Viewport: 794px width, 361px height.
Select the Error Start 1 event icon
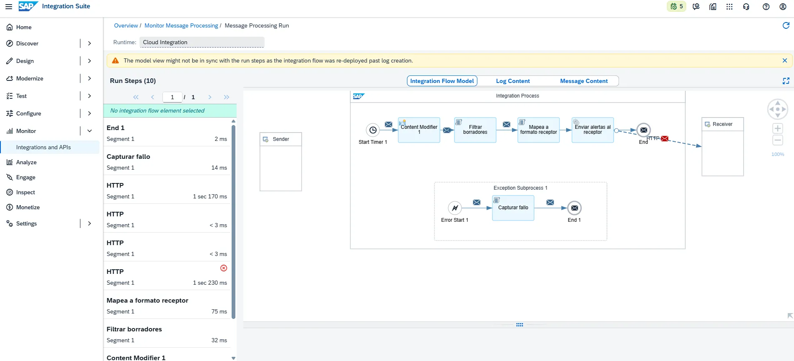coord(455,208)
